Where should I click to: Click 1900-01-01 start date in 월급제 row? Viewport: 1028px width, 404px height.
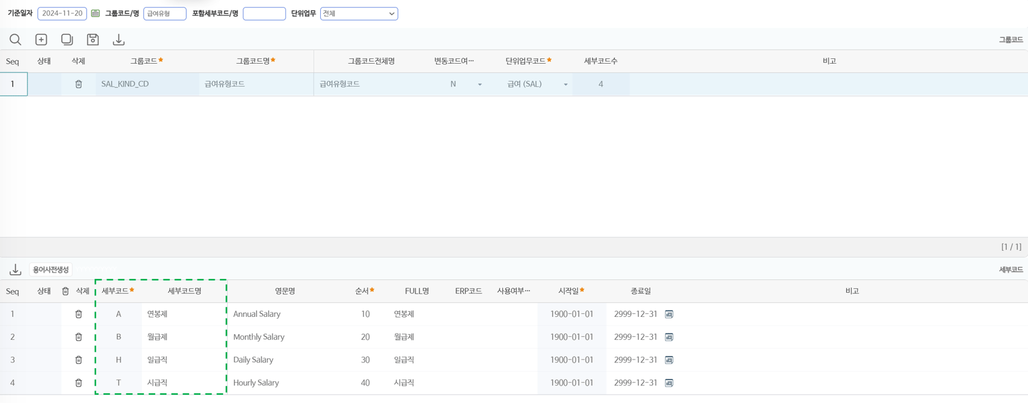(571, 337)
